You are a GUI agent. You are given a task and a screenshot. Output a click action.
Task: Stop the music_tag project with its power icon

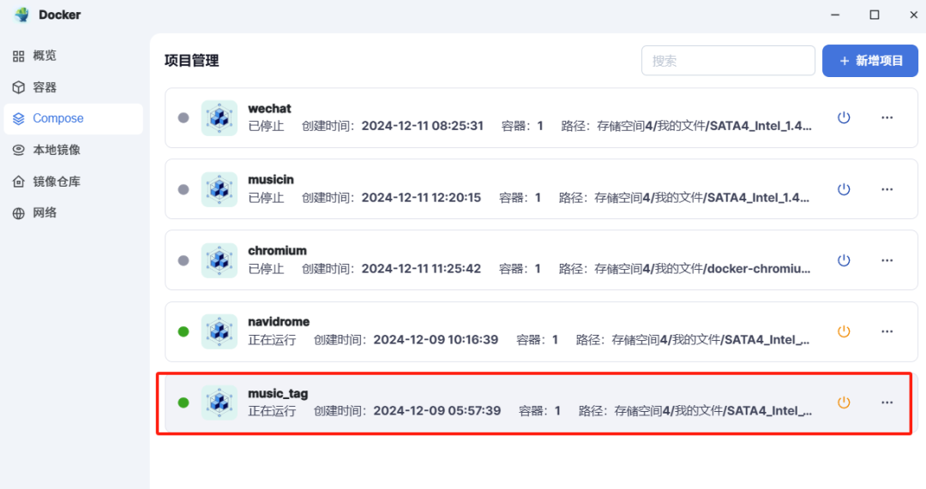844,403
